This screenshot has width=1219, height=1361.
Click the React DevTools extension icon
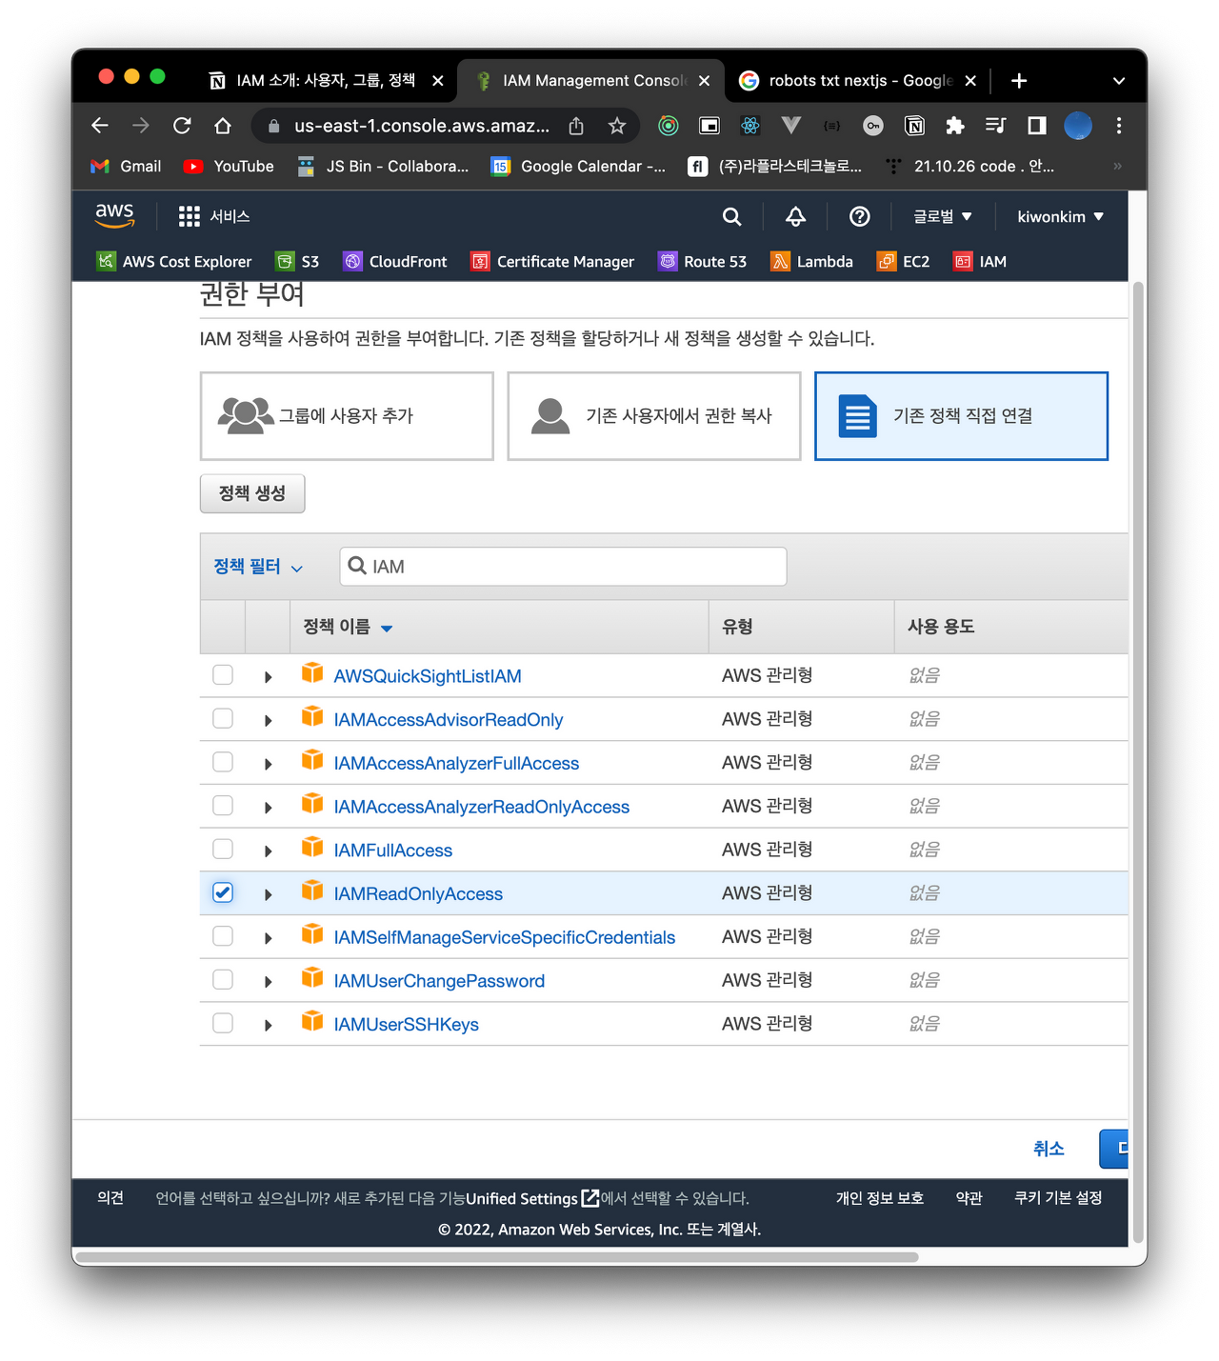click(x=750, y=126)
